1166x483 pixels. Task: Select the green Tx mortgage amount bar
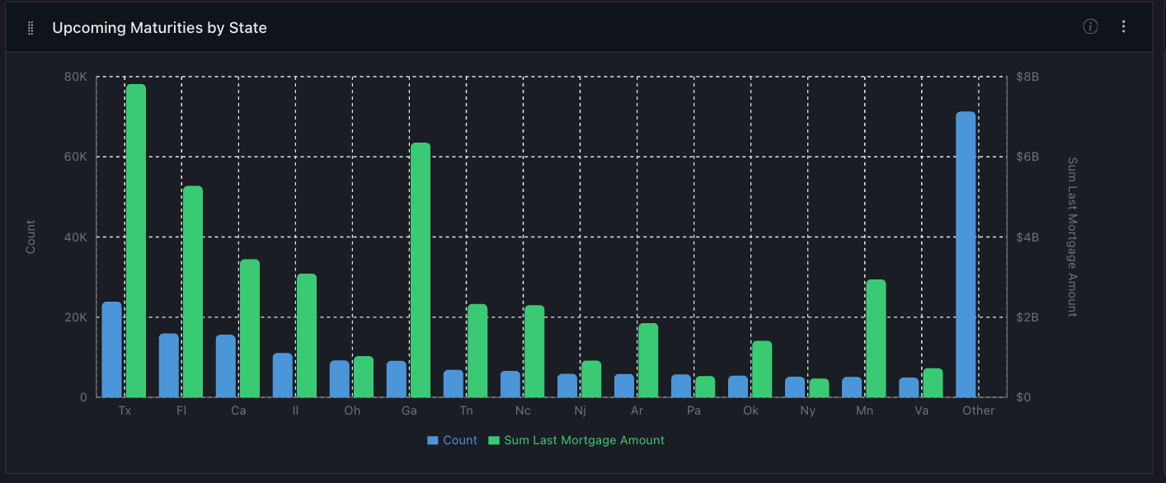click(x=136, y=241)
